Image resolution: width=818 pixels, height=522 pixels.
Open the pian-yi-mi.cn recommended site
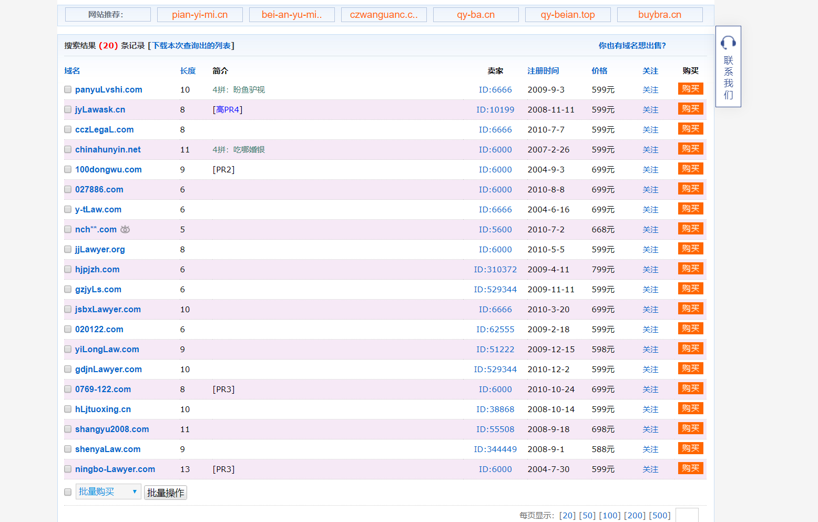click(200, 15)
